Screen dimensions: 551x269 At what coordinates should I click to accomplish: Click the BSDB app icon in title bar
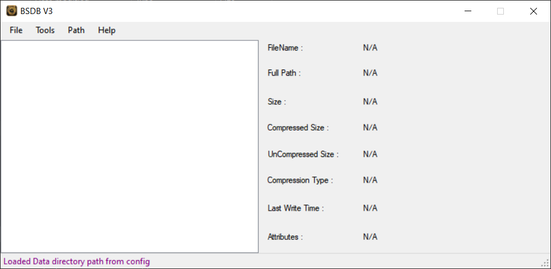click(x=11, y=11)
